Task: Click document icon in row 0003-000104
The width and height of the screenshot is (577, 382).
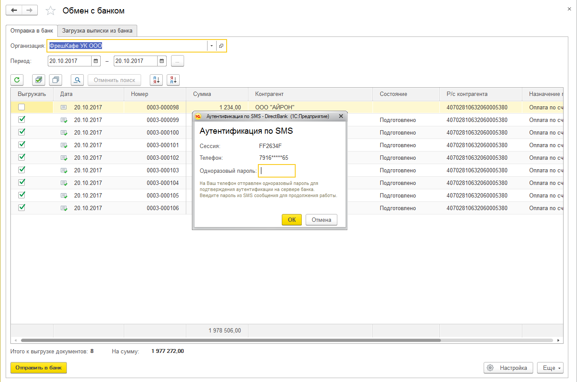Action: [64, 183]
